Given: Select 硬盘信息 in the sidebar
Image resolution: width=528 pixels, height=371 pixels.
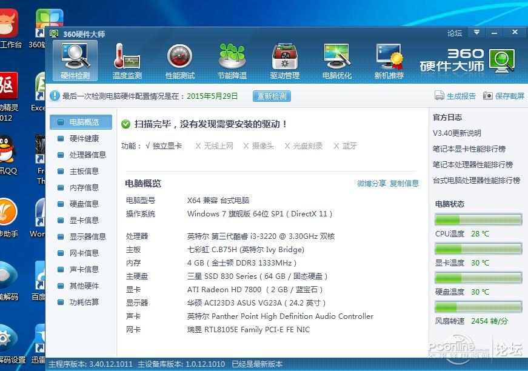Looking at the screenshot, I should coord(81,204).
